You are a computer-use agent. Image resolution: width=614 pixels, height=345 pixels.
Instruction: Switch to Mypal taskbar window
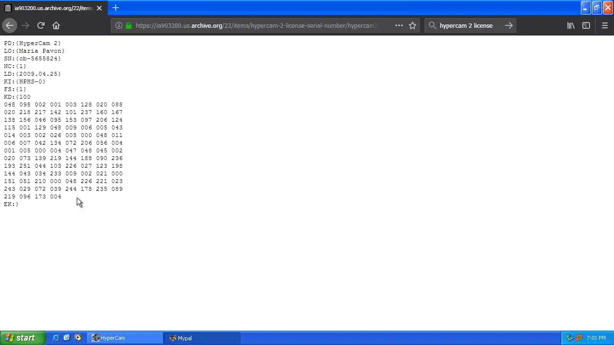coord(201,338)
